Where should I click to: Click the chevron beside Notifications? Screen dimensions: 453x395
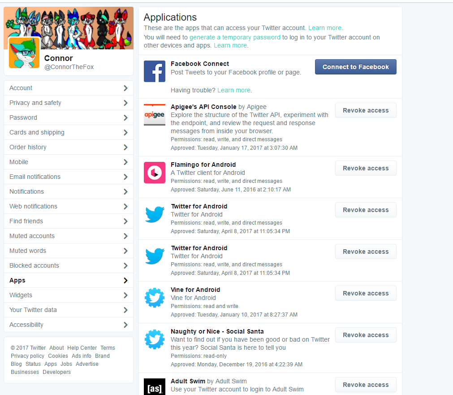[x=125, y=192]
